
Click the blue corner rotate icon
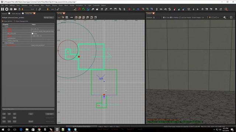152,9
